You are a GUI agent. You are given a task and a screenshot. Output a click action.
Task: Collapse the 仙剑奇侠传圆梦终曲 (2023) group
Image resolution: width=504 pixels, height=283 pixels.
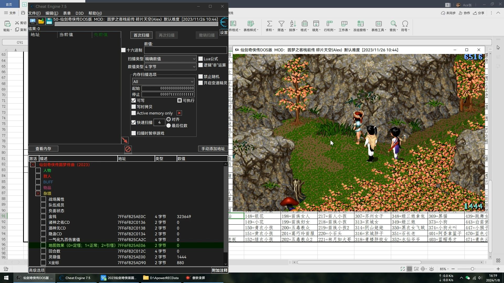pyautogui.click(x=33, y=165)
